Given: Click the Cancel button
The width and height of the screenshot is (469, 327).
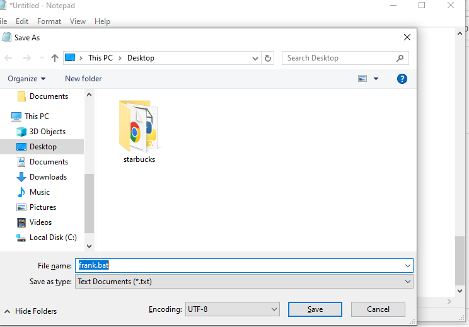Looking at the screenshot, I should (378, 309).
